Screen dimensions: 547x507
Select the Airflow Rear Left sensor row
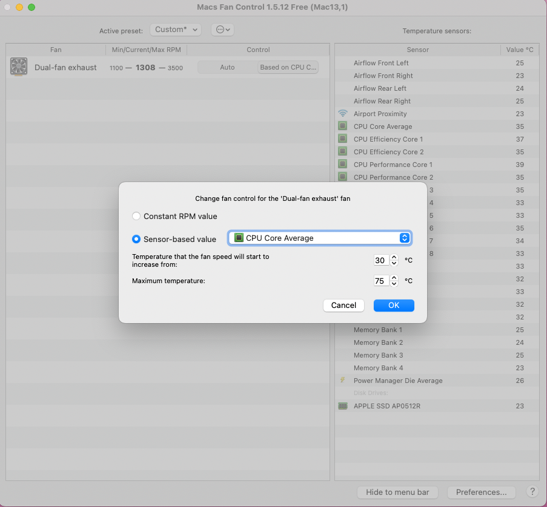click(x=437, y=88)
